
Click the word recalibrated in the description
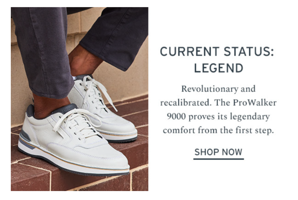point(186,103)
